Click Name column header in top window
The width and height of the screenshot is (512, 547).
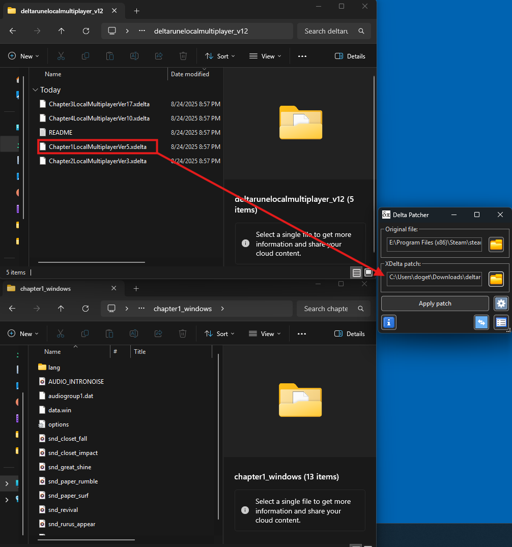(53, 74)
